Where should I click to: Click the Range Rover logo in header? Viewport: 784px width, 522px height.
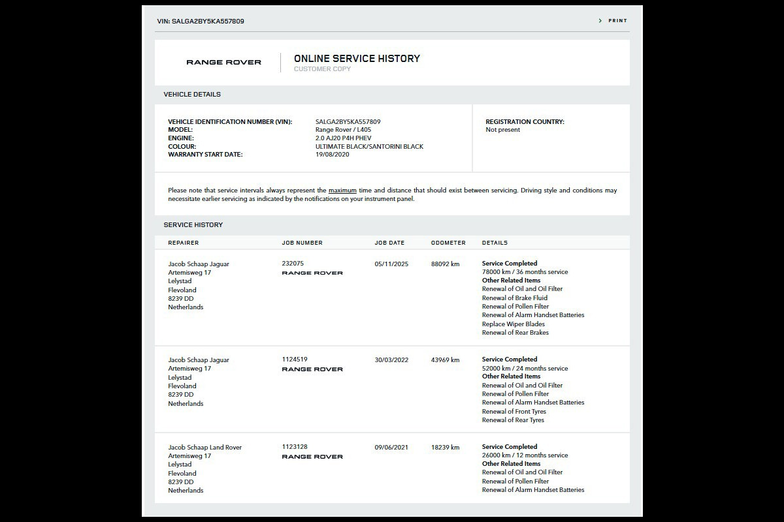coord(223,63)
